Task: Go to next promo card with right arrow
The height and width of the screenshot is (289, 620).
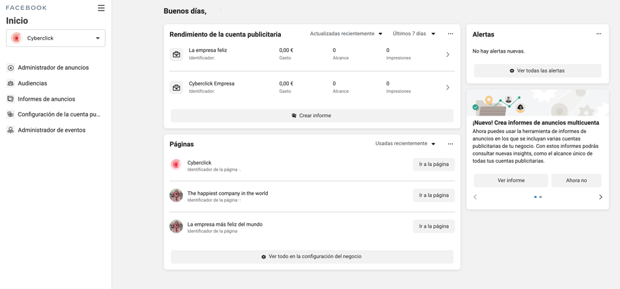Action: [601, 197]
